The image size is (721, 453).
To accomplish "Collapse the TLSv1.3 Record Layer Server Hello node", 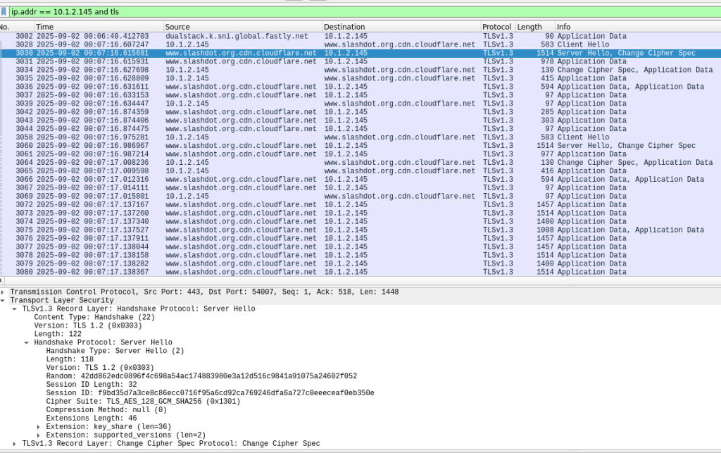I will tap(14, 309).
